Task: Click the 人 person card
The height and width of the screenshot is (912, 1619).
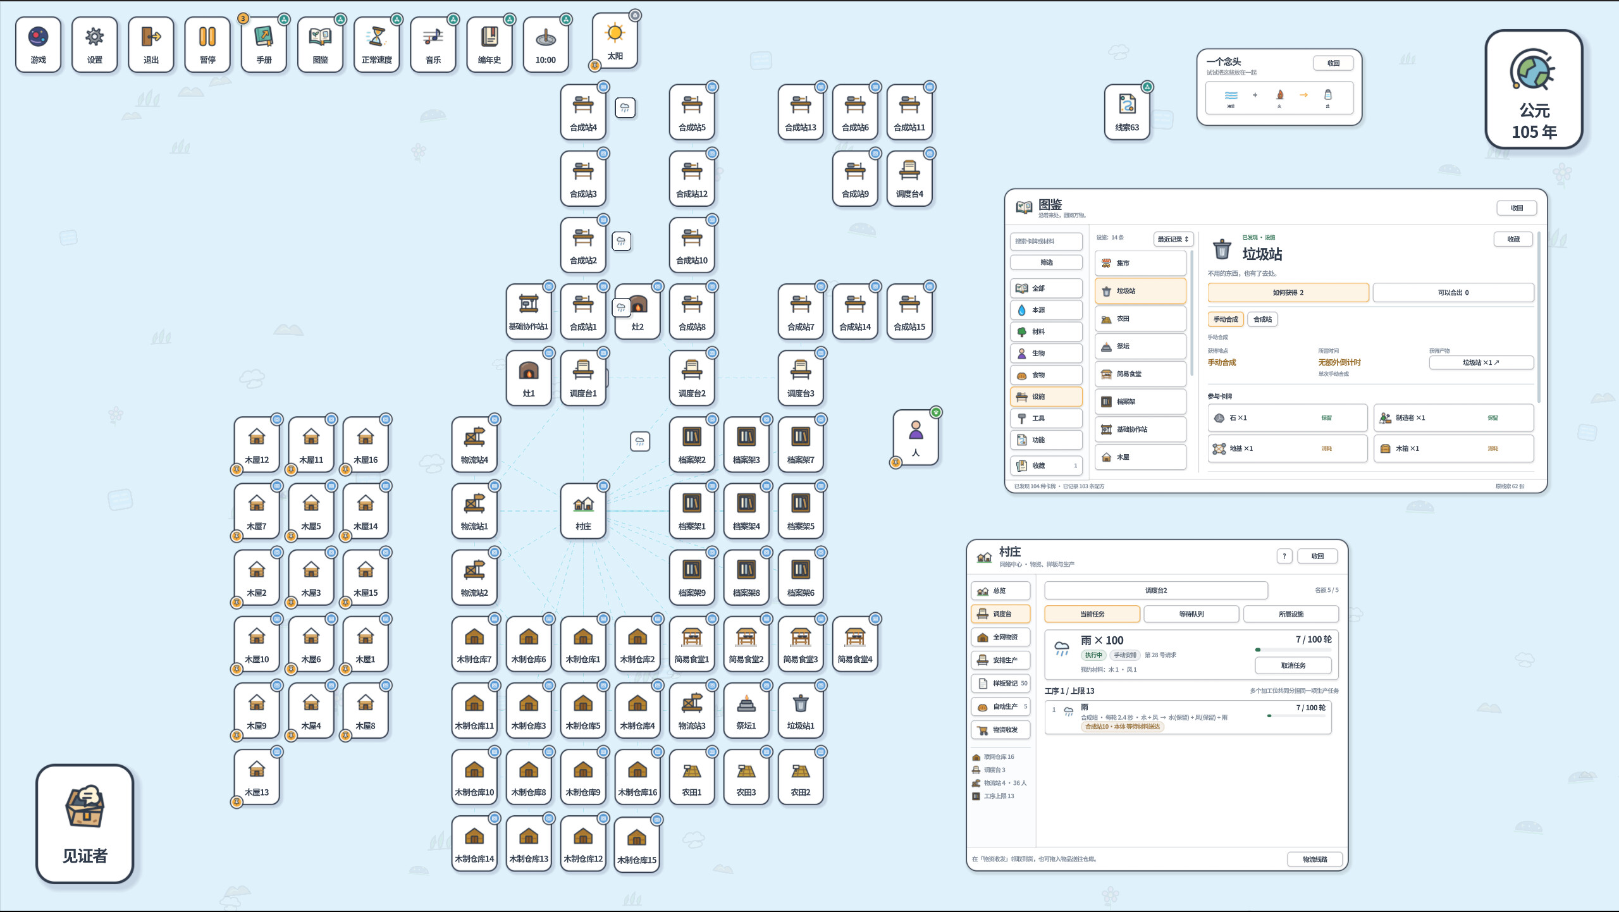Action: pyautogui.click(x=916, y=437)
